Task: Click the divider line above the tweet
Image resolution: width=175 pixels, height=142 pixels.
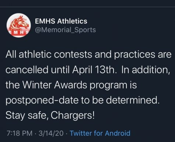Action: pyautogui.click(x=87, y=7)
